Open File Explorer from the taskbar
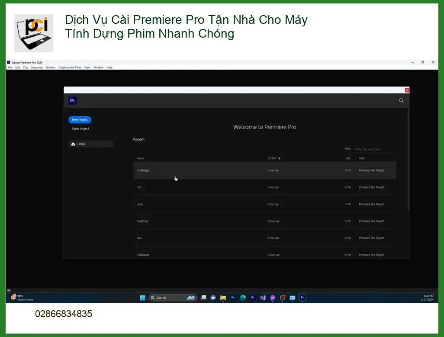The height and width of the screenshot is (337, 444). pos(223,298)
